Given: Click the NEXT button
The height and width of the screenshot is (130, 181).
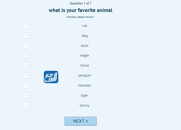Looking at the screenshot, I should tap(80, 121).
